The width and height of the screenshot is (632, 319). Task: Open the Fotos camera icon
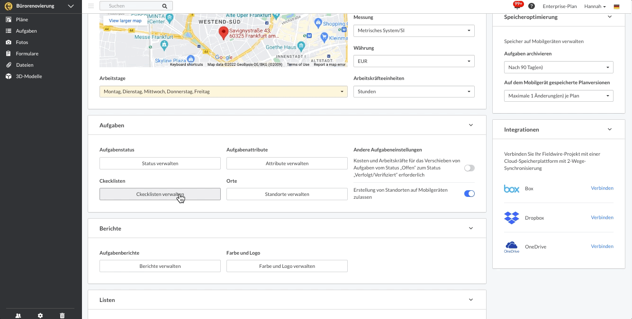tap(8, 42)
